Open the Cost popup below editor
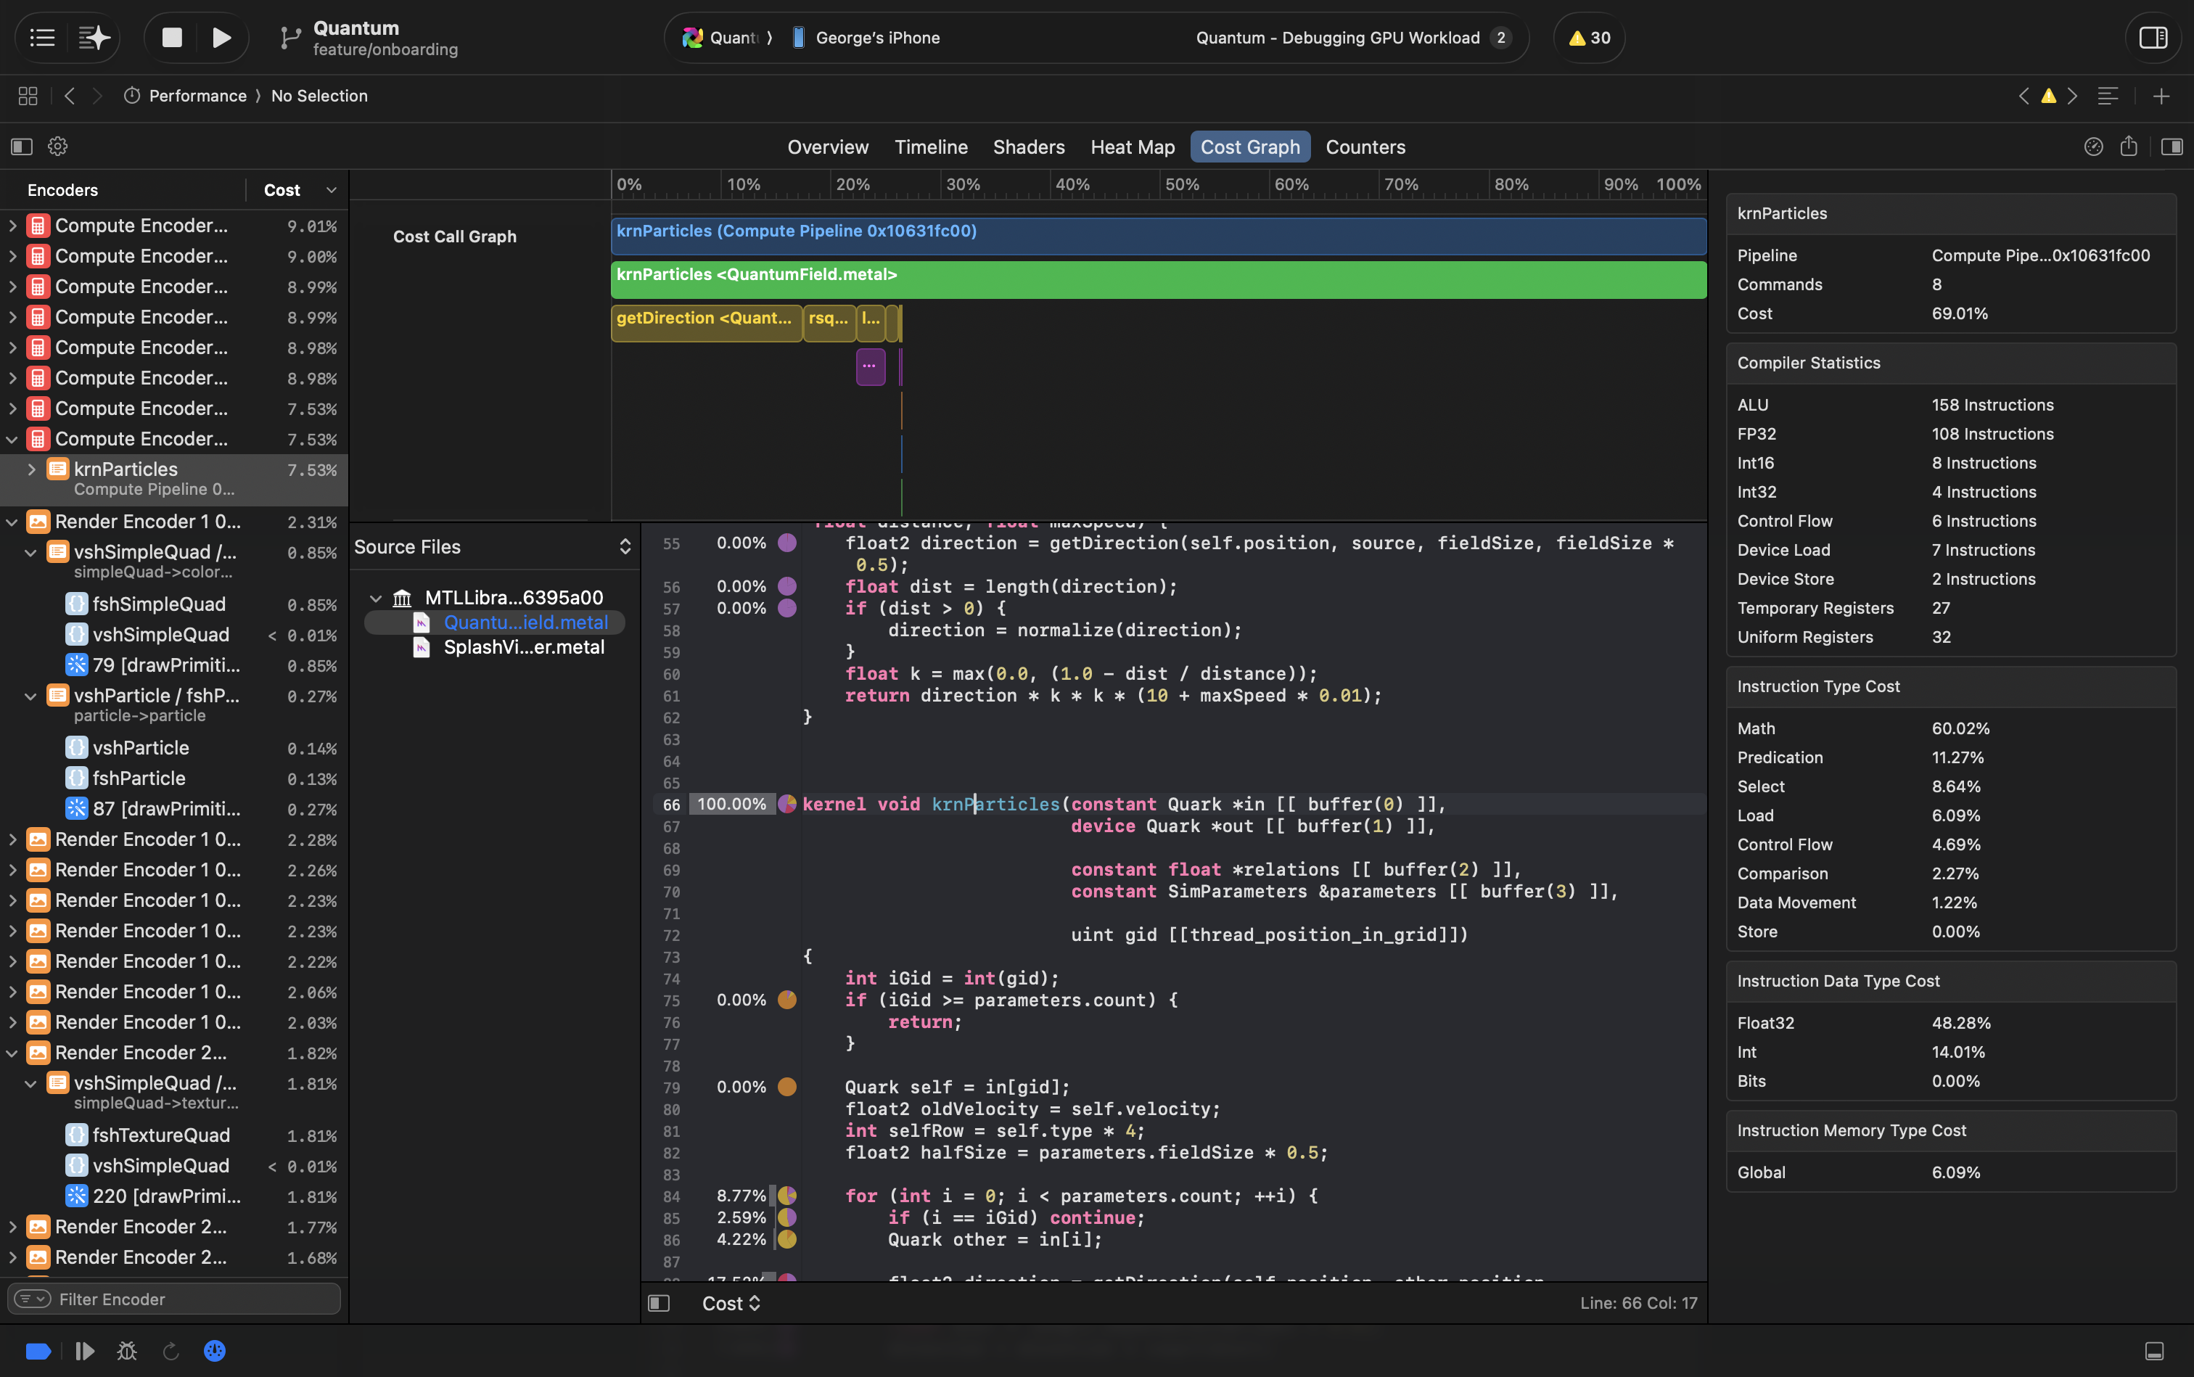The width and height of the screenshot is (2194, 1377). click(x=731, y=1303)
